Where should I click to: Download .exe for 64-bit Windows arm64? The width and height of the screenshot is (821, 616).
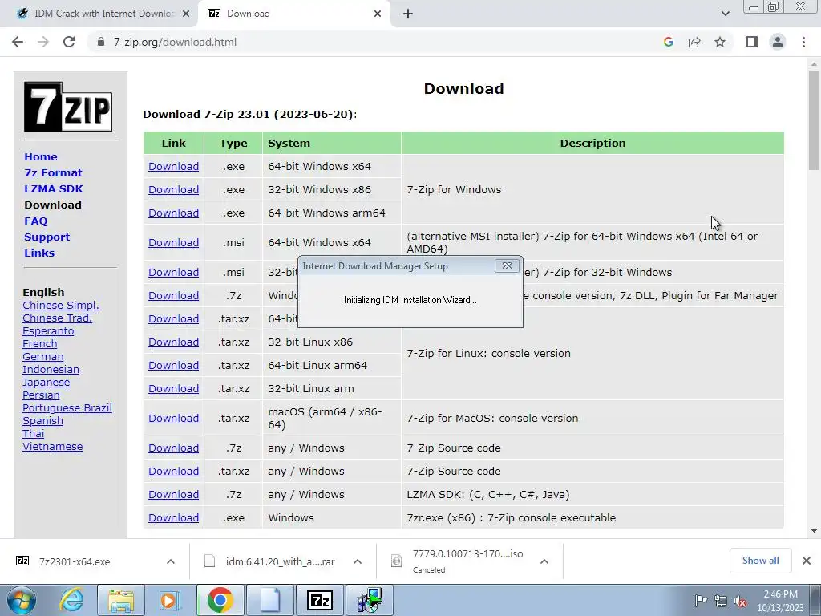pos(173,213)
